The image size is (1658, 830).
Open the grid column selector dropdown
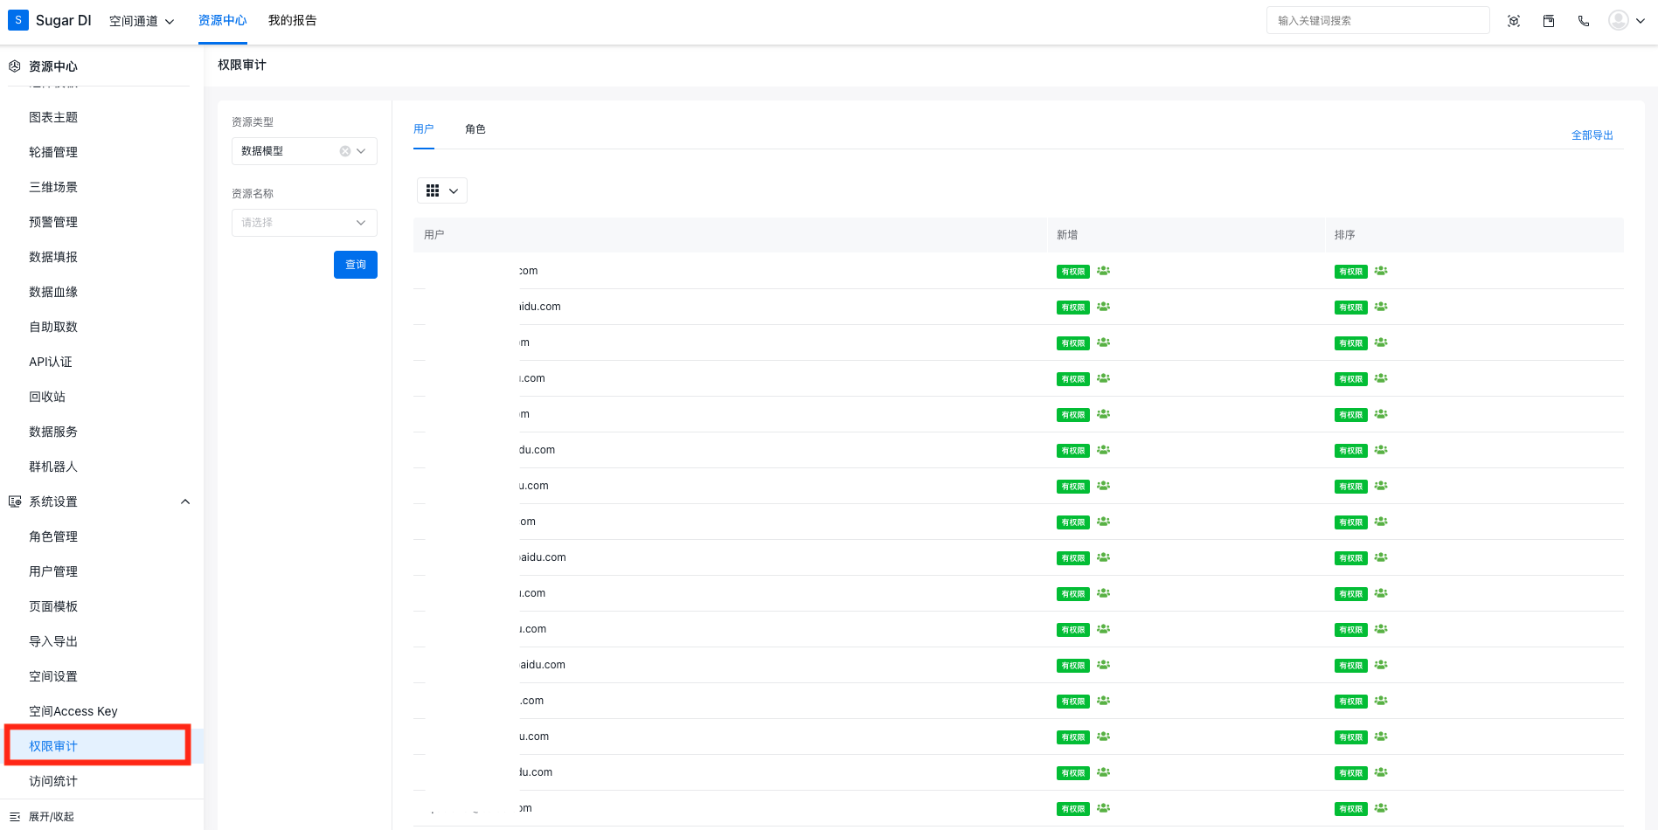click(442, 190)
